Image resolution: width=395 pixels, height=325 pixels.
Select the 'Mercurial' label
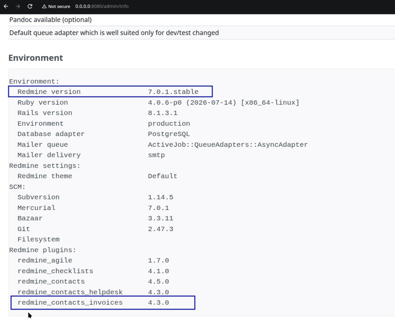point(36,208)
